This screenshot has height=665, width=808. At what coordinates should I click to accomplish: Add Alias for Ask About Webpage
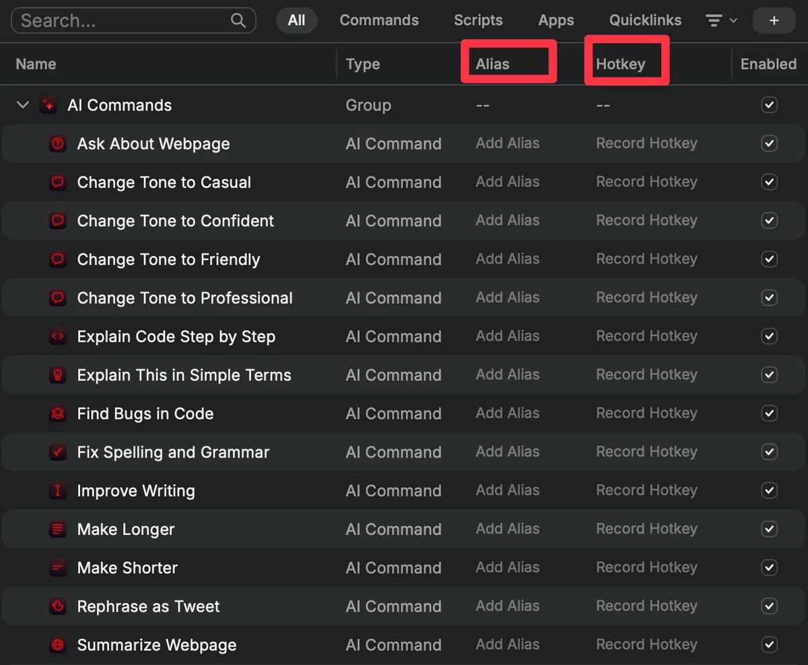click(x=508, y=144)
